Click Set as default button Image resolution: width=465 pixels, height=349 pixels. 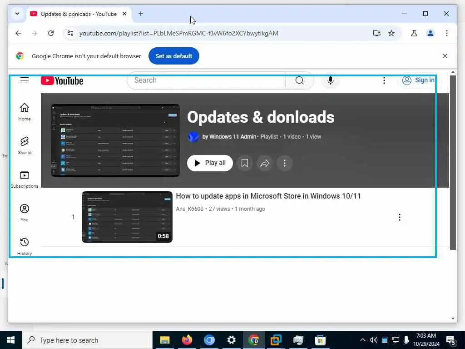pyautogui.click(x=174, y=56)
